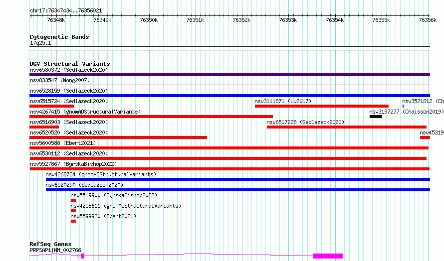The image size is (444, 261).
Task: Select variant label nsv6516903 (Sedlazeck2020)
Action: 69,122
